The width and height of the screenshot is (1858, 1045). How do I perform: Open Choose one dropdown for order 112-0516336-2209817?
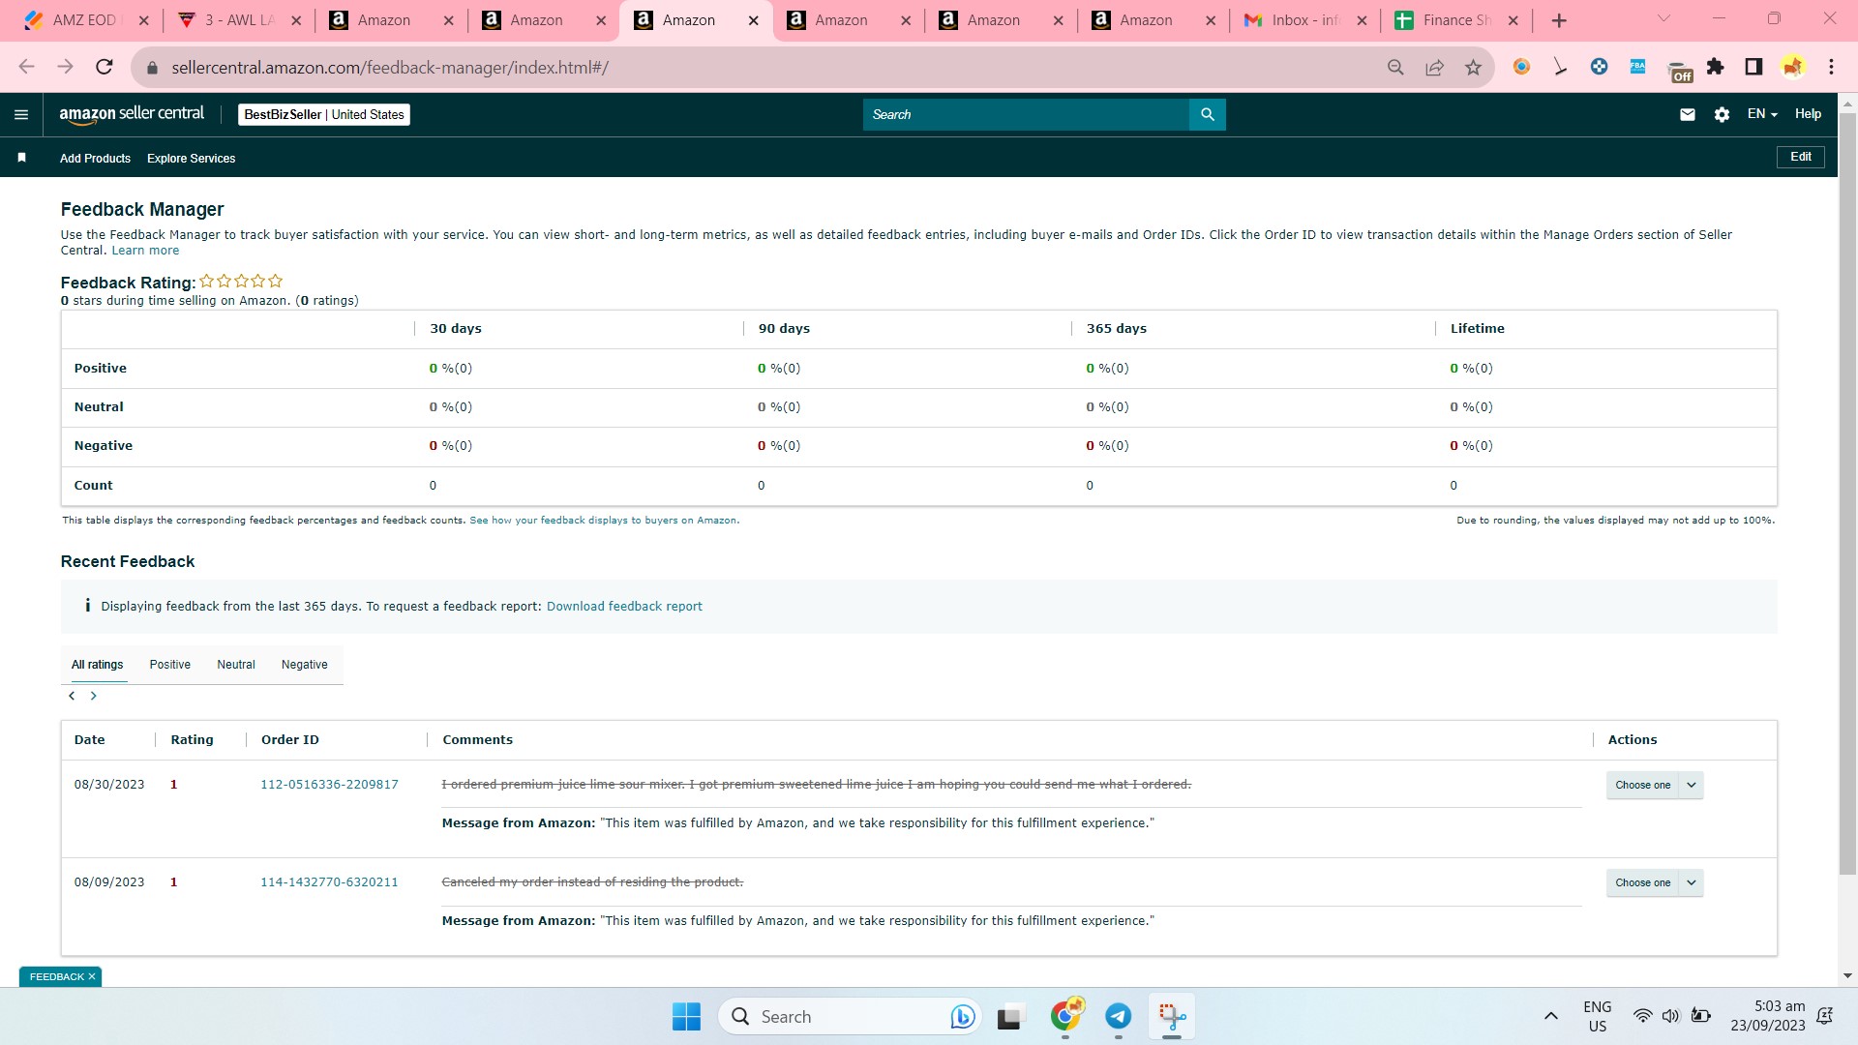pyautogui.click(x=1655, y=785)
